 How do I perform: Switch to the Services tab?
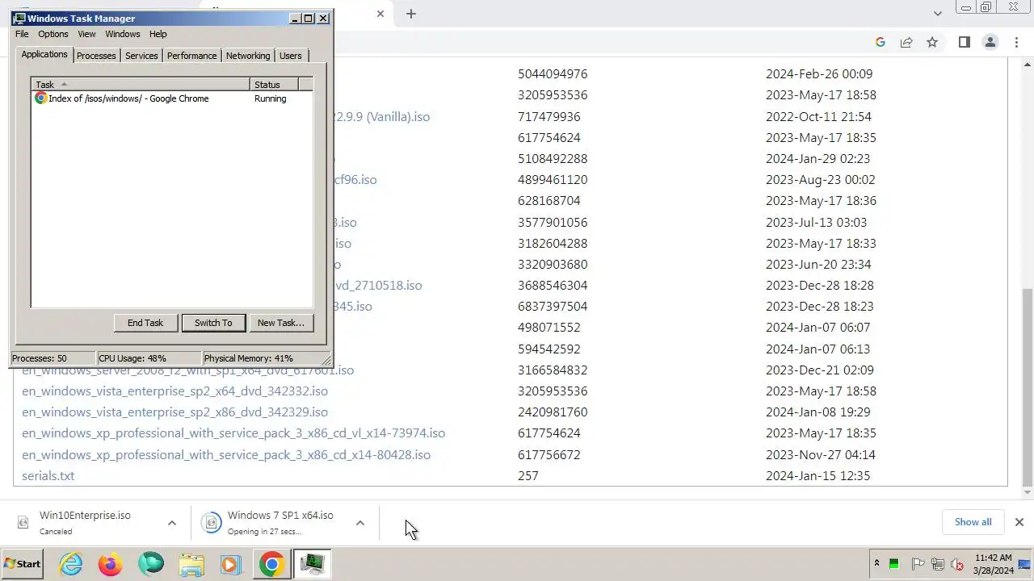pyautogui.click(x=141, y=56)
